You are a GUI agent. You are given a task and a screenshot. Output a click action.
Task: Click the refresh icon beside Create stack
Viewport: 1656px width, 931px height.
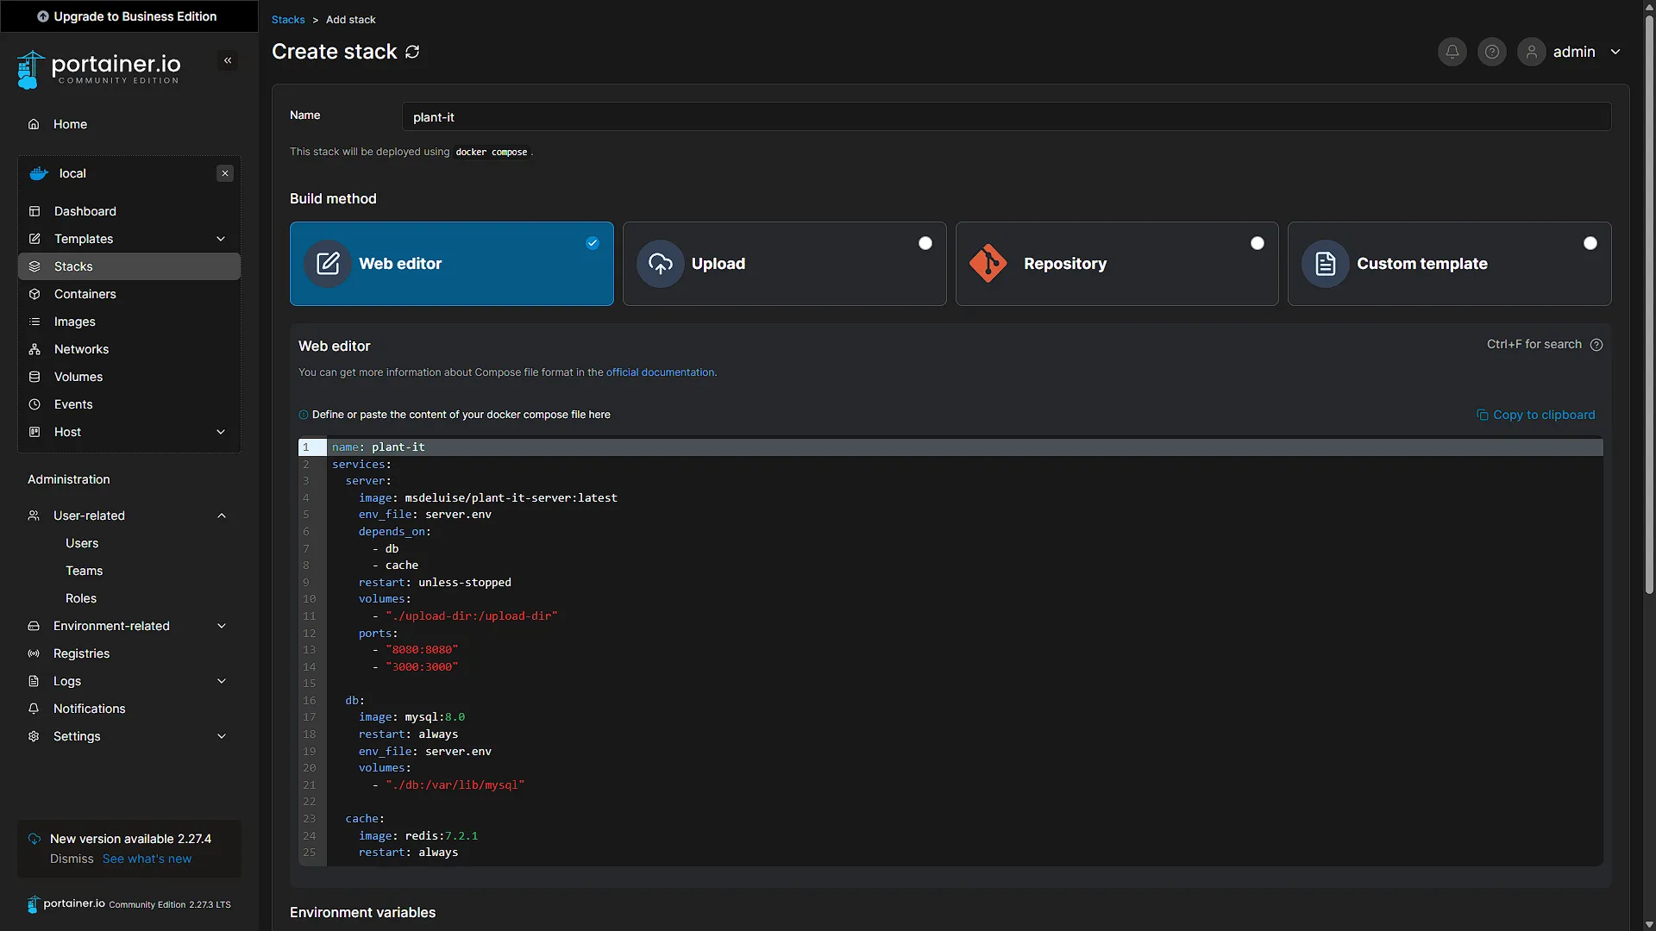pos(412,52)
